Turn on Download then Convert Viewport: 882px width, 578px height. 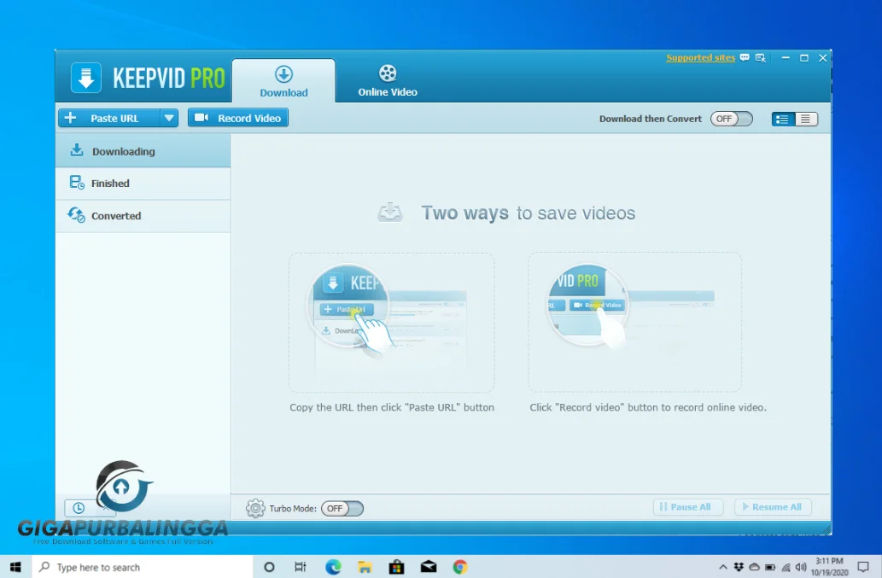pyautogui.click(x=731, y=119)
